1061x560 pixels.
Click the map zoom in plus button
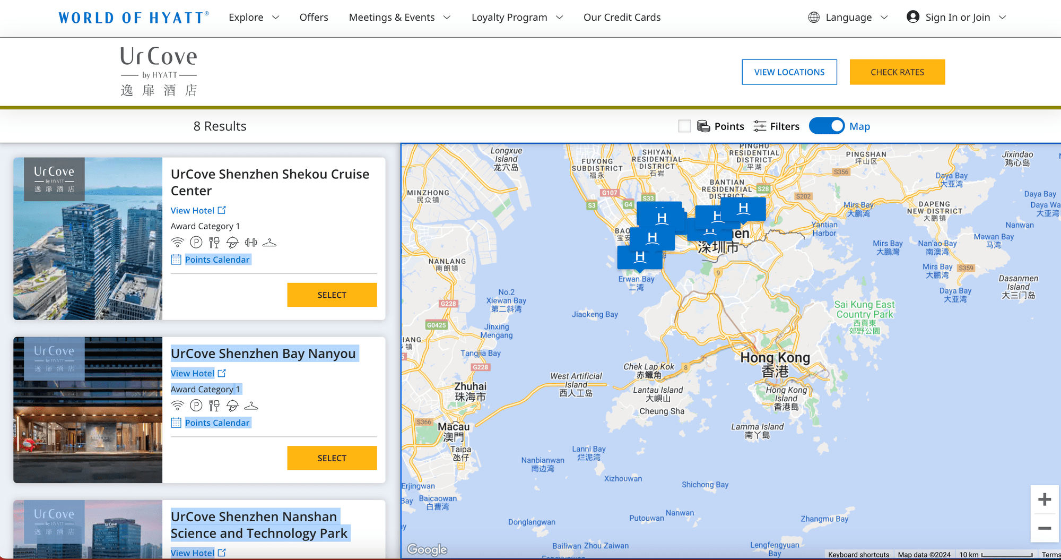click(x=1044, y=499)
